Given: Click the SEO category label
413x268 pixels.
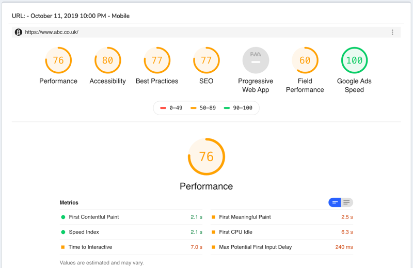Looking at the screenshot, I should click(206, 81).
